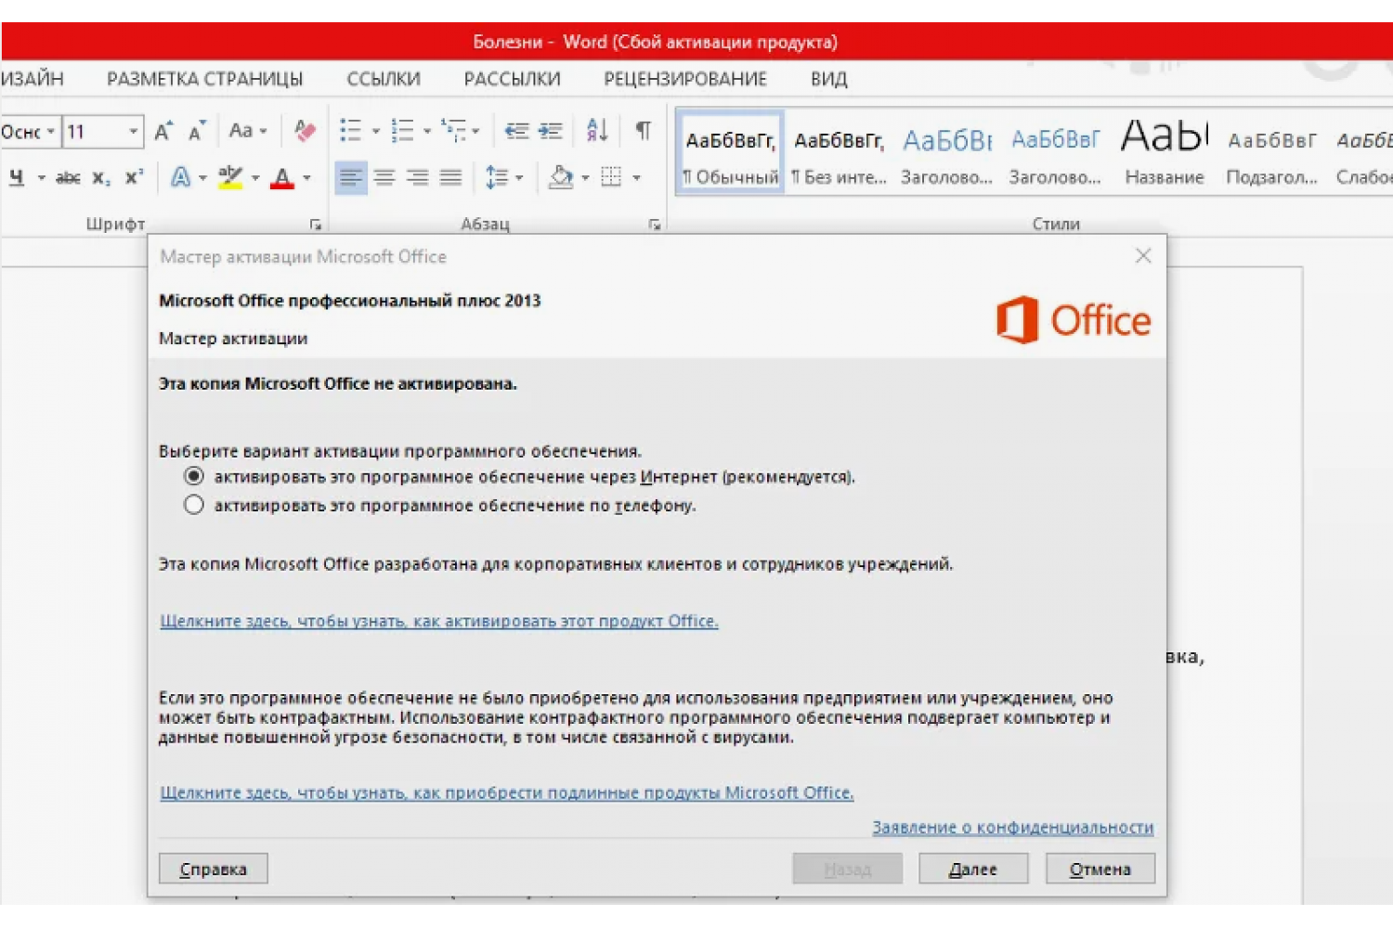Open the Заявление о конфиденциальности link

click(1013, 827)
